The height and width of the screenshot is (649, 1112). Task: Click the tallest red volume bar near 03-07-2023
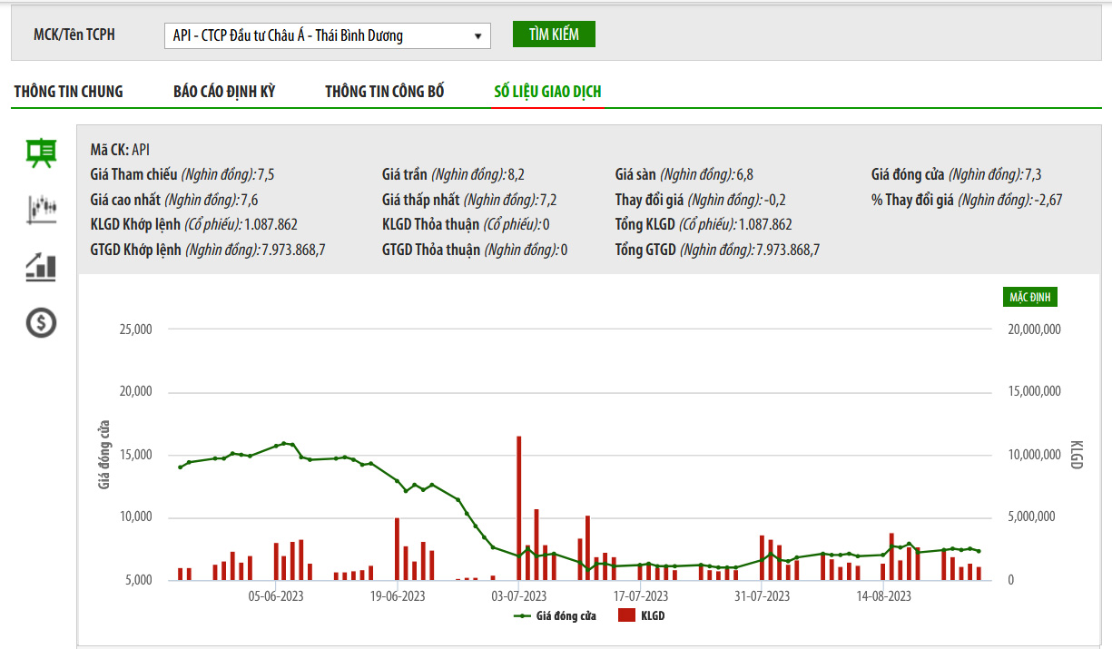[x=519, y=508]
